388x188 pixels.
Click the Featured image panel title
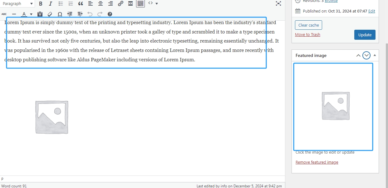[x=311, y=55]
